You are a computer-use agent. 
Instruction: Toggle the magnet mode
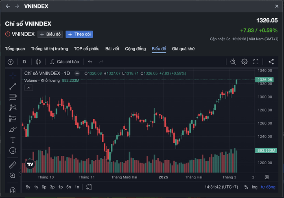(x=13, y=190)
